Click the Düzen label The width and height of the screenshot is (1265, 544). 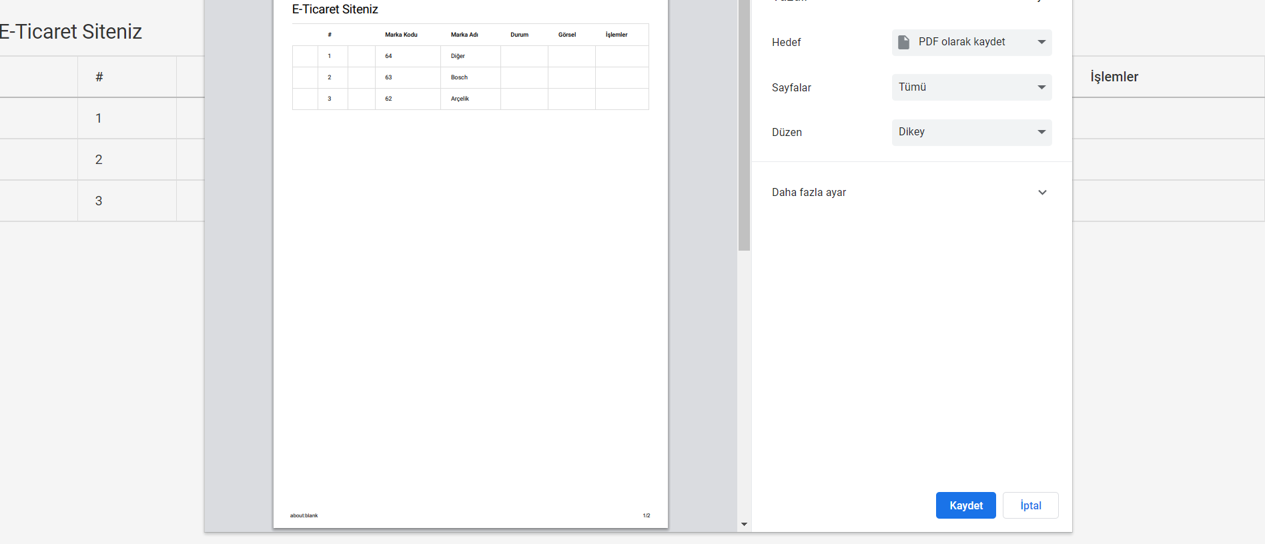[787, 132]
